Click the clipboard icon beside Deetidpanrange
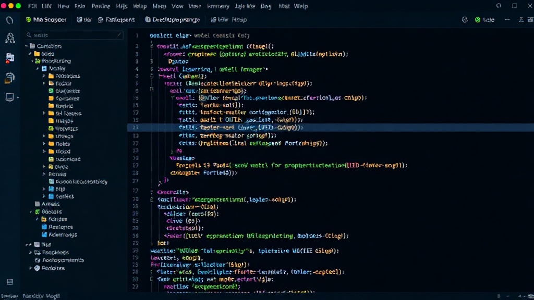Screen dimensions: 534x300 point(148,20)
